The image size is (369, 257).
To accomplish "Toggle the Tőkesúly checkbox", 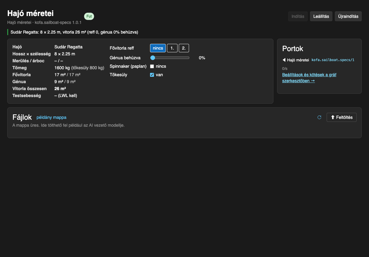I will [x=152, y=75].
